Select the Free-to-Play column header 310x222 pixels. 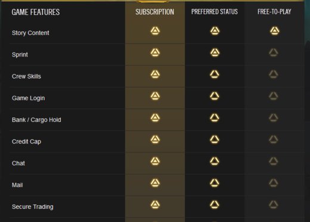(274, 12)
